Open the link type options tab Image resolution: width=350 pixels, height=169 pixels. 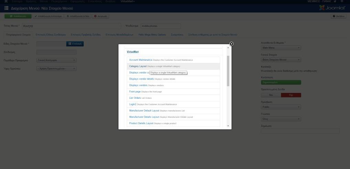[51, 35]
